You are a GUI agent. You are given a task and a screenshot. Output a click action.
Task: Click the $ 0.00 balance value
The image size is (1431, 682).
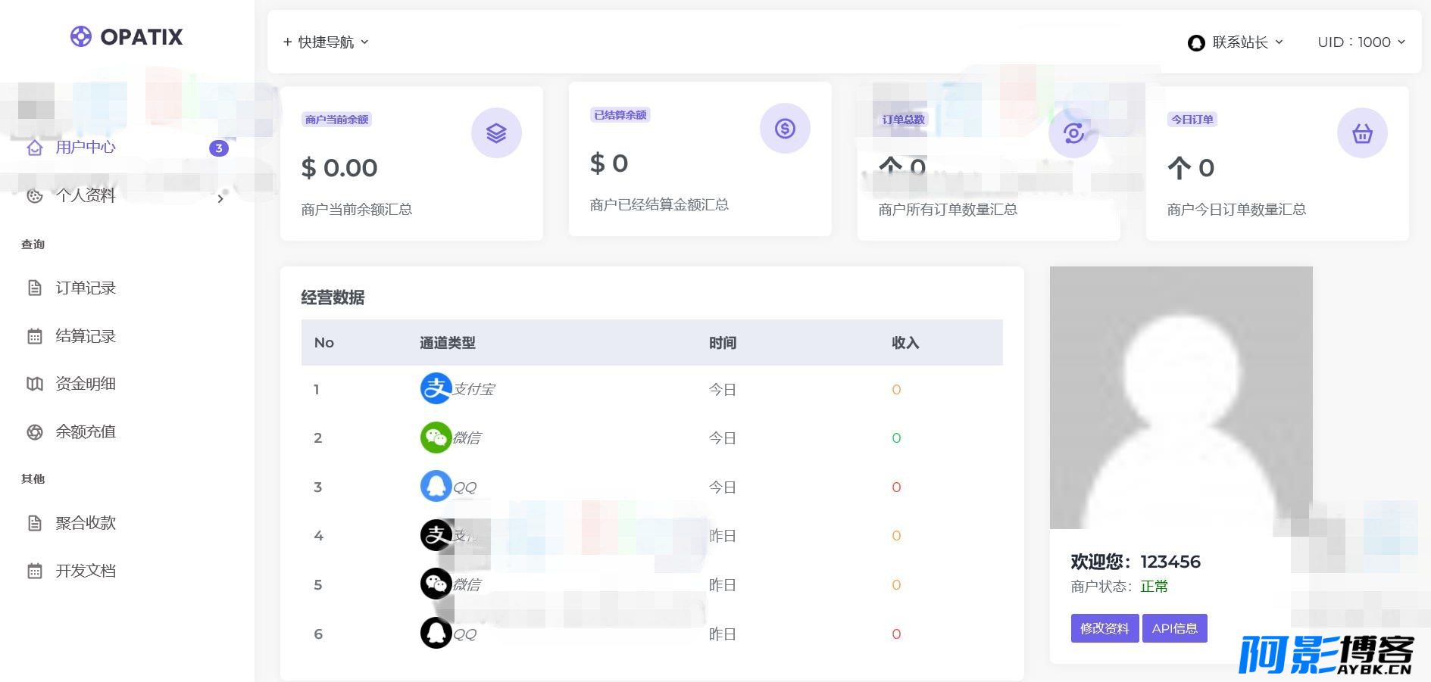[x=339, y=168]
